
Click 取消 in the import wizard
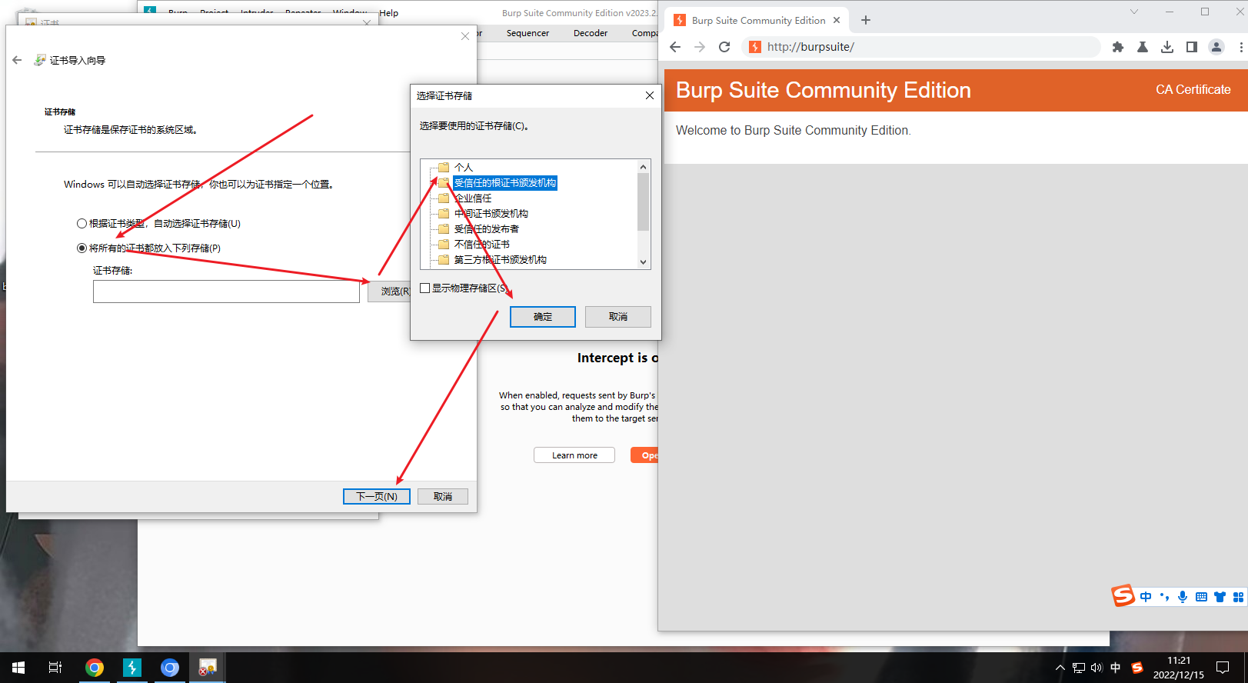[x=443, y=496]
